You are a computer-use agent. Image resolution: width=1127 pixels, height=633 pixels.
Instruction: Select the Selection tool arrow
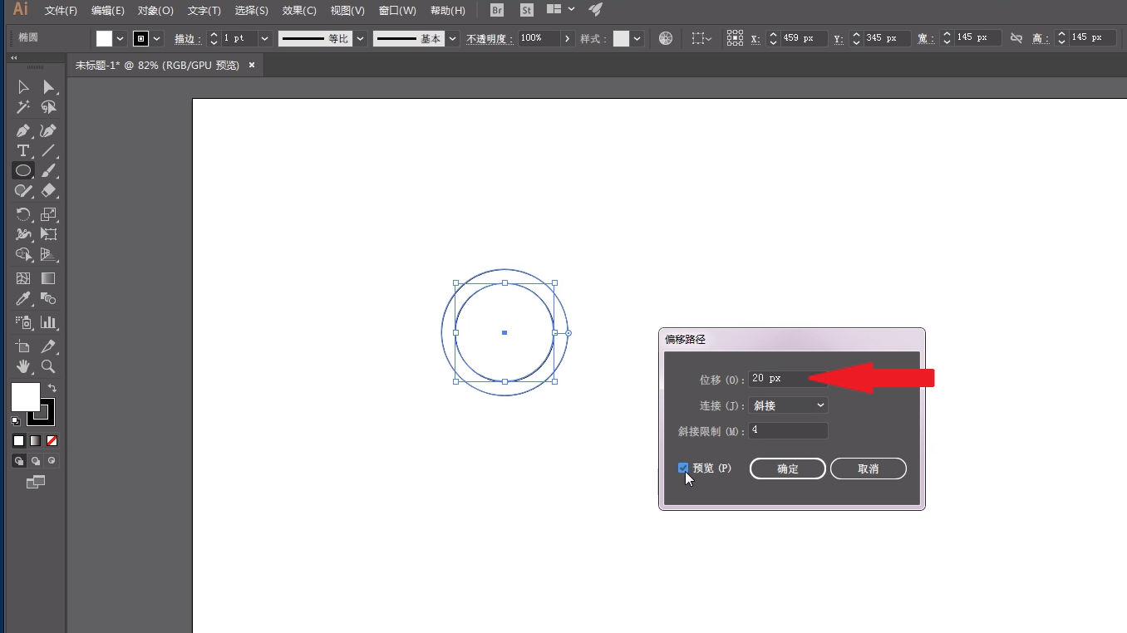coord(23,87)
